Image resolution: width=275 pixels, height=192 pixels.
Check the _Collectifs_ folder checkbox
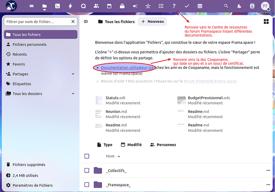click(x=87, y=170)
